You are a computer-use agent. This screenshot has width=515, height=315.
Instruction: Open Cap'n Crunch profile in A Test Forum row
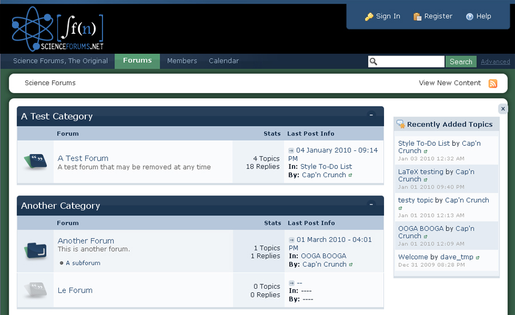pyautogui.click(x=324, y=175)
